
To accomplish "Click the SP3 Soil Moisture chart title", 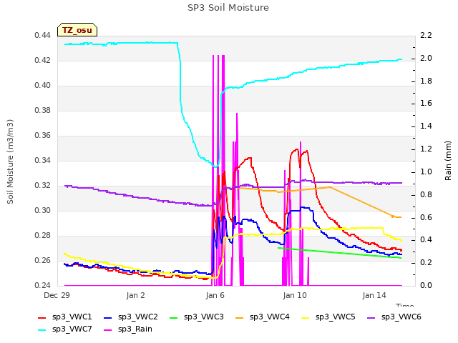I will [228, 8].
